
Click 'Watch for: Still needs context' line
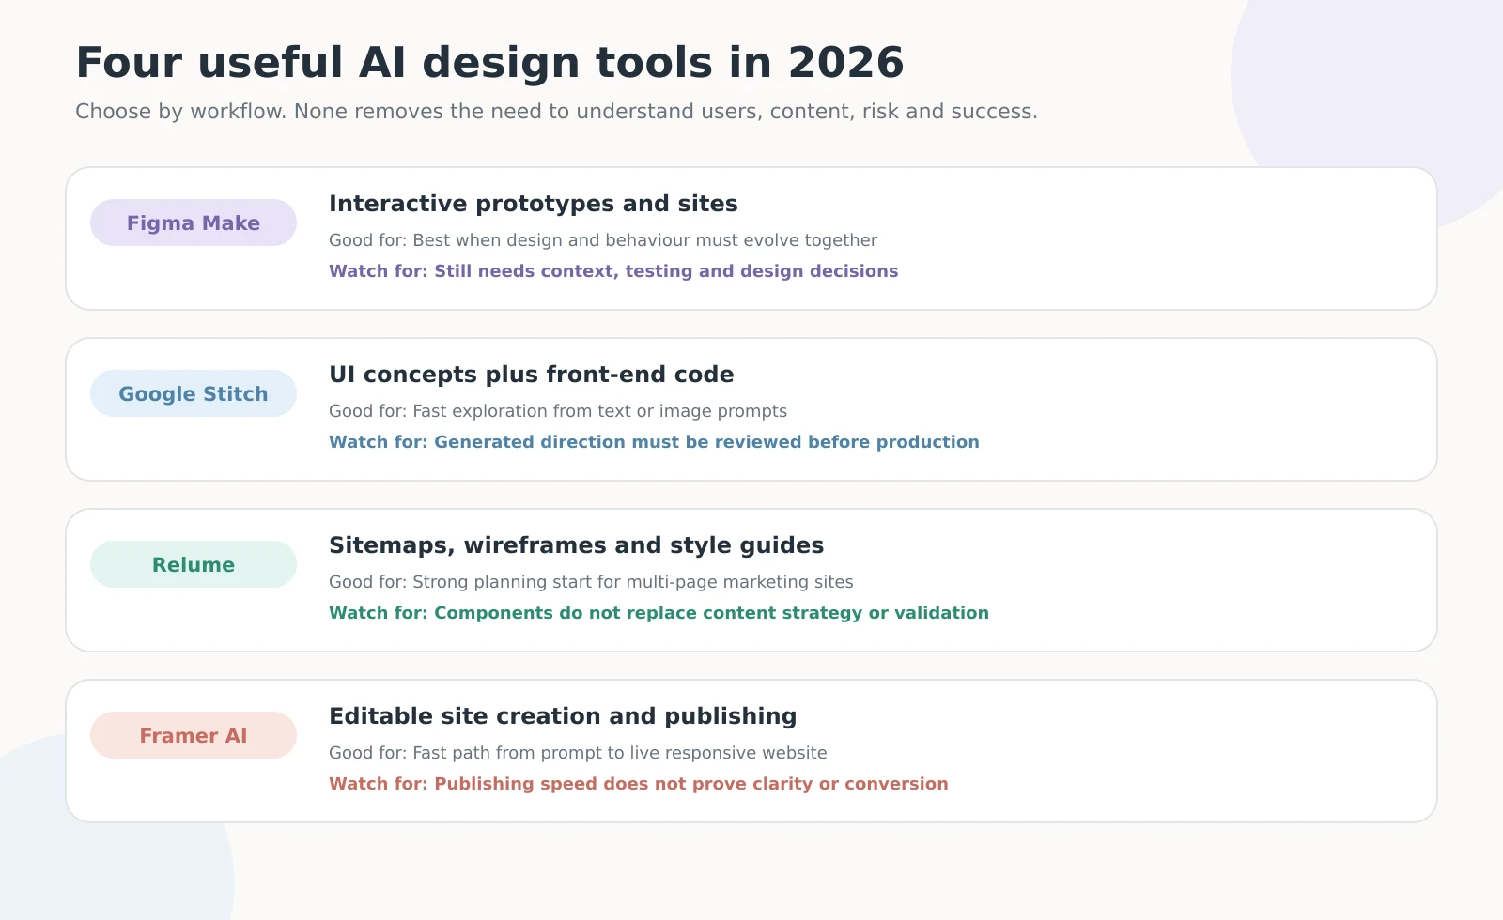point(613,271)
